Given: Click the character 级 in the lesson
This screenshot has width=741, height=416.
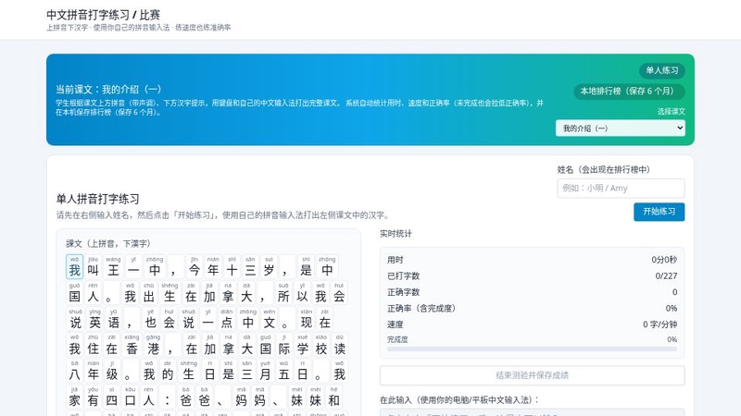Looking at the screenshot, I should (111, 372).
